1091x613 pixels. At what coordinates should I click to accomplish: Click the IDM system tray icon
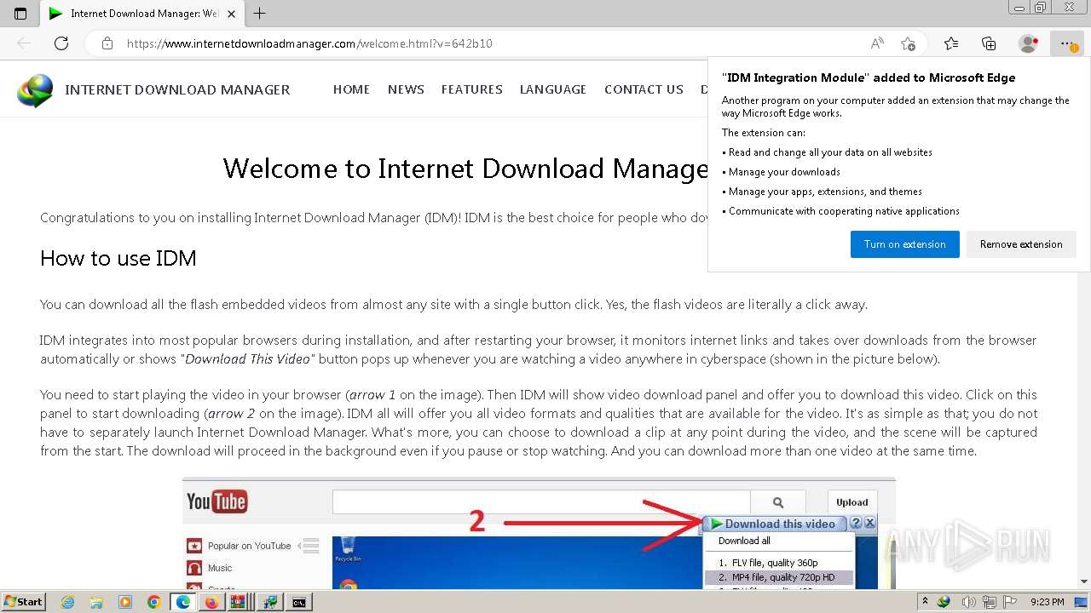944,602
